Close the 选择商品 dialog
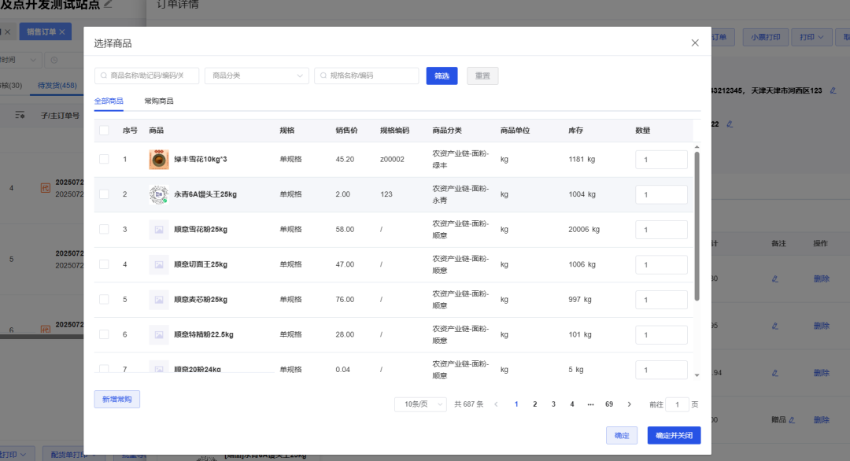This screenshot has height=461, width=850. click(x=695, y=42)
